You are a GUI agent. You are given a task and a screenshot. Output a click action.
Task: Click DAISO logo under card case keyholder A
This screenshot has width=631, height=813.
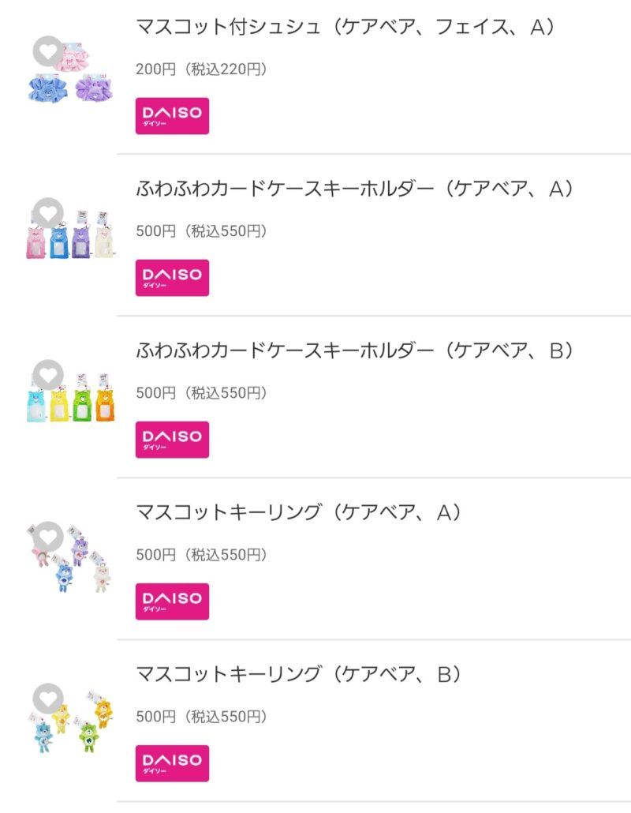[172, 278]
